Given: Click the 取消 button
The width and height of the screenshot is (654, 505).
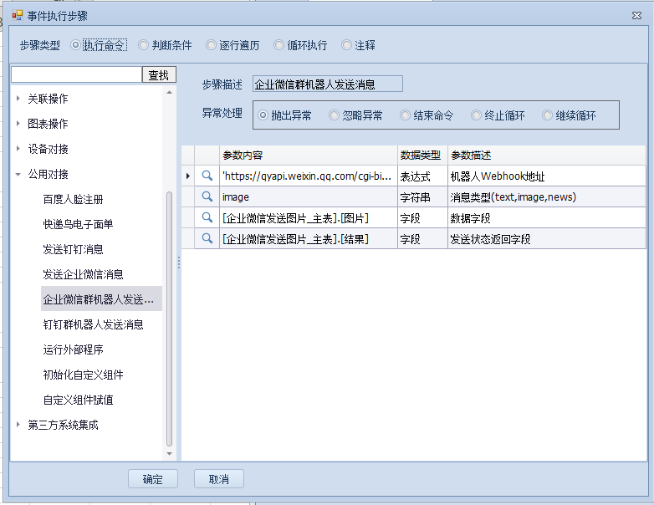Looking at the screenshot, I should (218, 479).
